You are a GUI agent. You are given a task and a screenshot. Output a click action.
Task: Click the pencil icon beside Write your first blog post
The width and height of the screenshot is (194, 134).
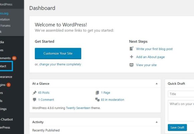pyautogui.click(x=131, y=49)
